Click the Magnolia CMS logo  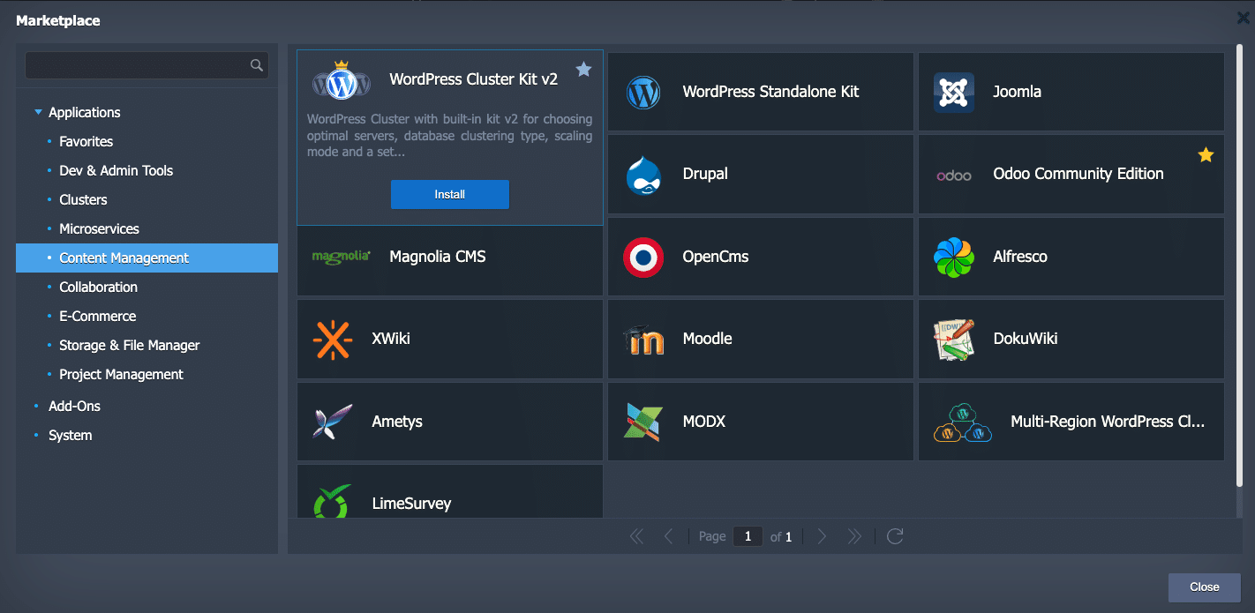(x=342, y=256)
